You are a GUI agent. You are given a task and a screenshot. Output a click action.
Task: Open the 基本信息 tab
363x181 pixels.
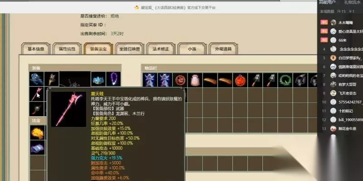(x=36, y=49)
